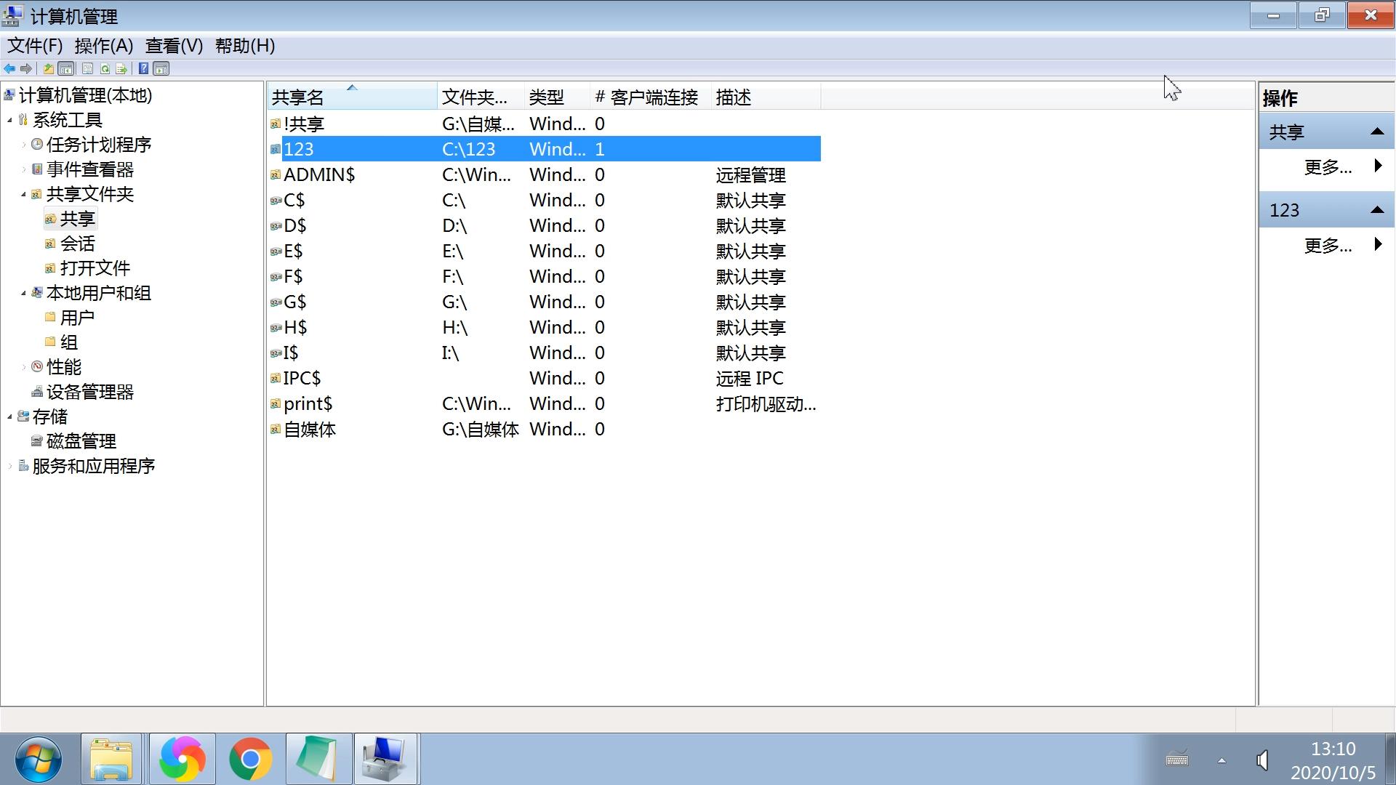This screenshot has width=1396, height=785.
Task: Open the 操作(A) menu
Action: pyautogui.click(x=103, y=46)
